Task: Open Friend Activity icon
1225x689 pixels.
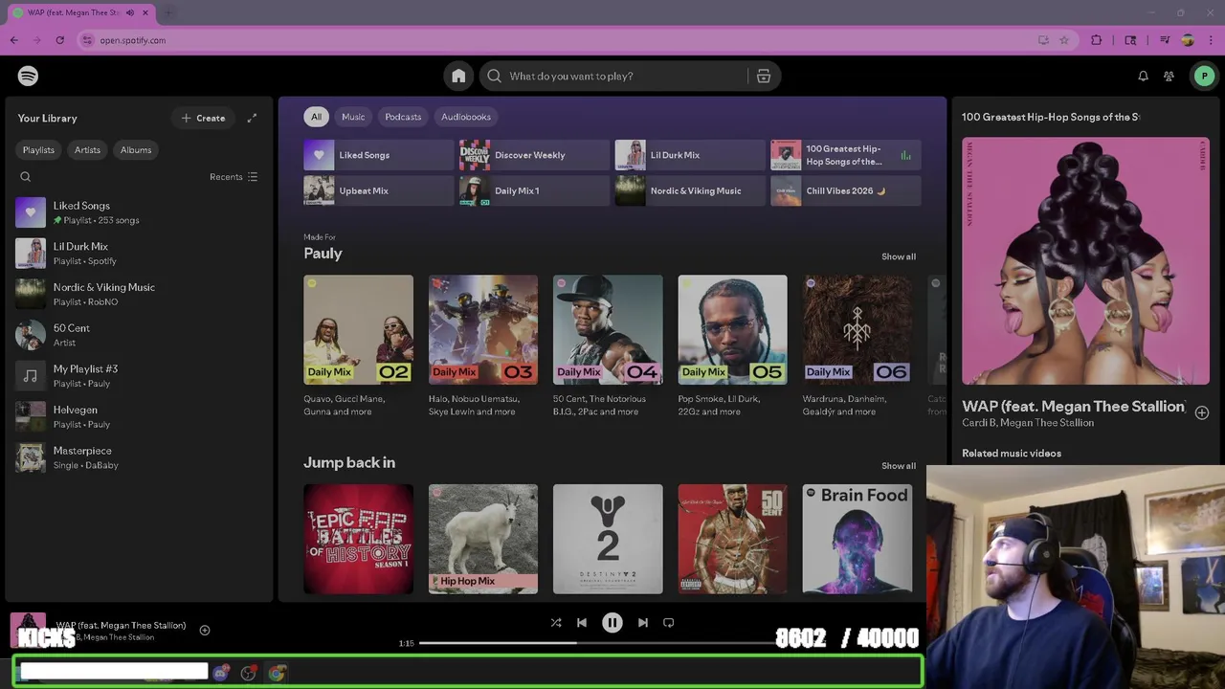Action: pos(1169,76)
